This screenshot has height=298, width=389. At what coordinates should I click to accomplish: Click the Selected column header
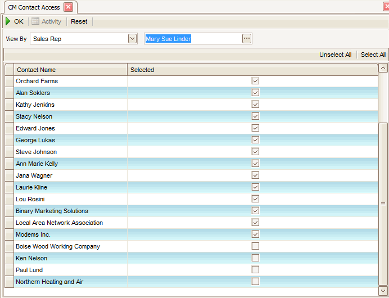click(x=252, y=70)
